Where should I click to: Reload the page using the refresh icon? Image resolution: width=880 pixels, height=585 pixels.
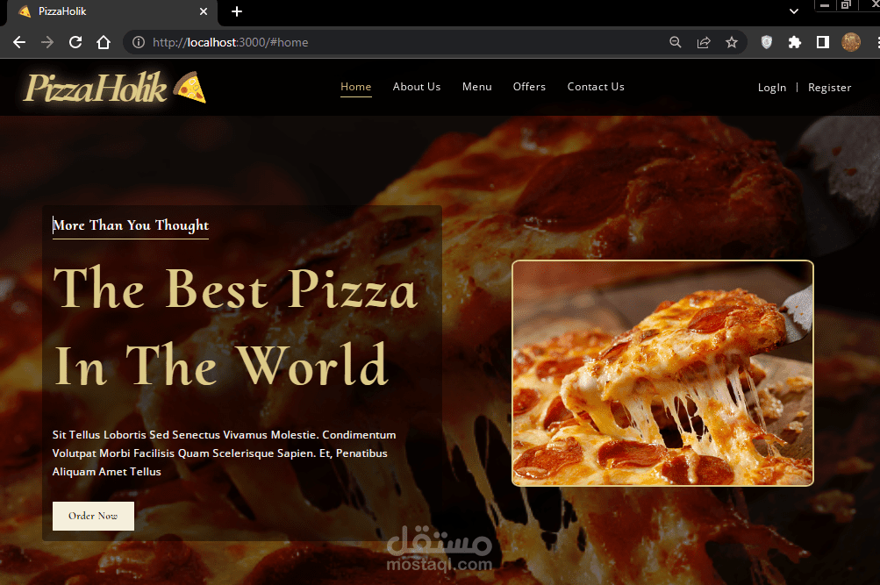(x=75, y=41)
